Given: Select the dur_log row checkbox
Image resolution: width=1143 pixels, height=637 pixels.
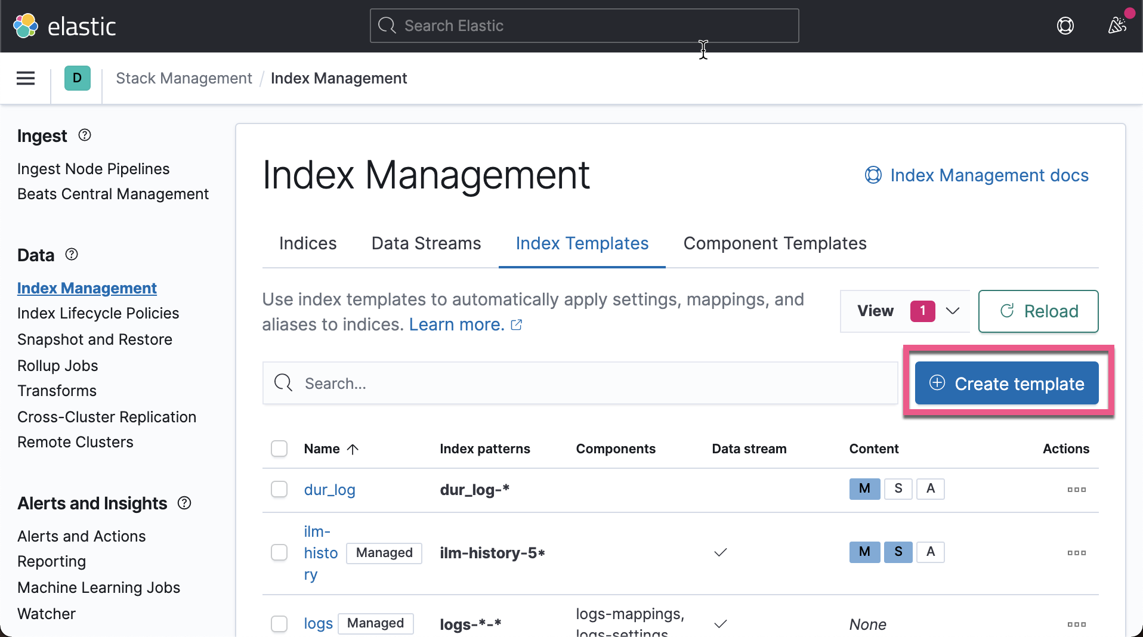Looking at the screenshot, I should 279,489.
